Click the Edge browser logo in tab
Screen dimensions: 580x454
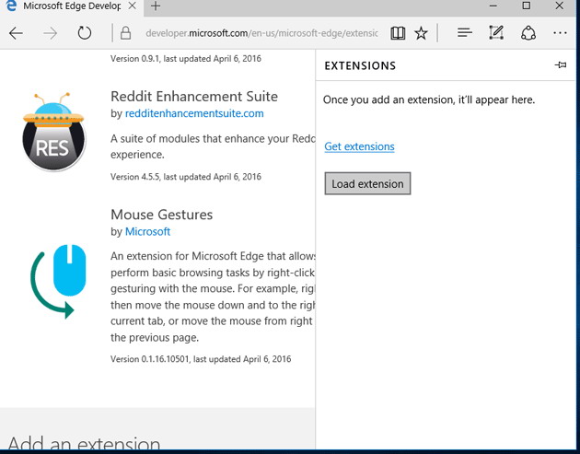[11, 6]
